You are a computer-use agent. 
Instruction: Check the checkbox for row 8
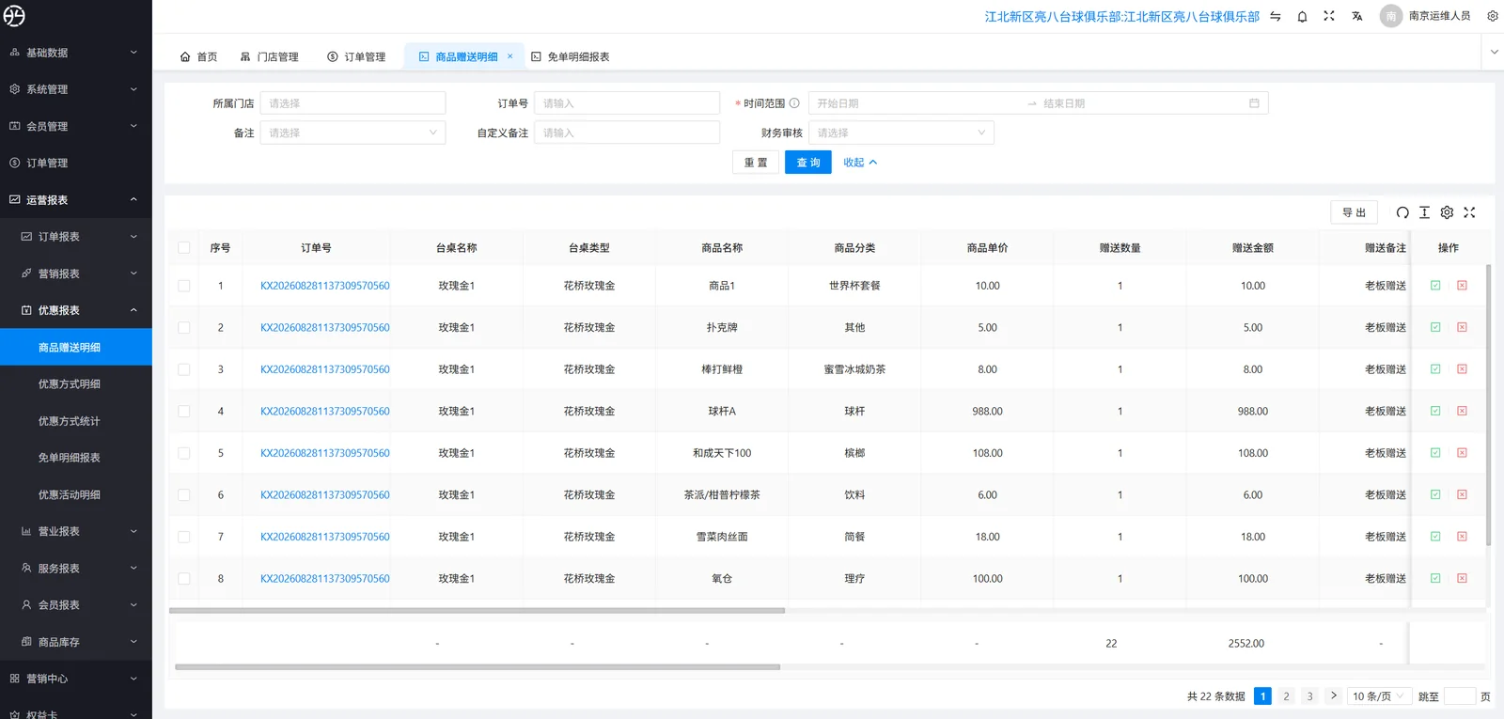(184, 579)
